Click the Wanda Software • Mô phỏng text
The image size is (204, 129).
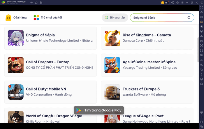tap(144, 95)
